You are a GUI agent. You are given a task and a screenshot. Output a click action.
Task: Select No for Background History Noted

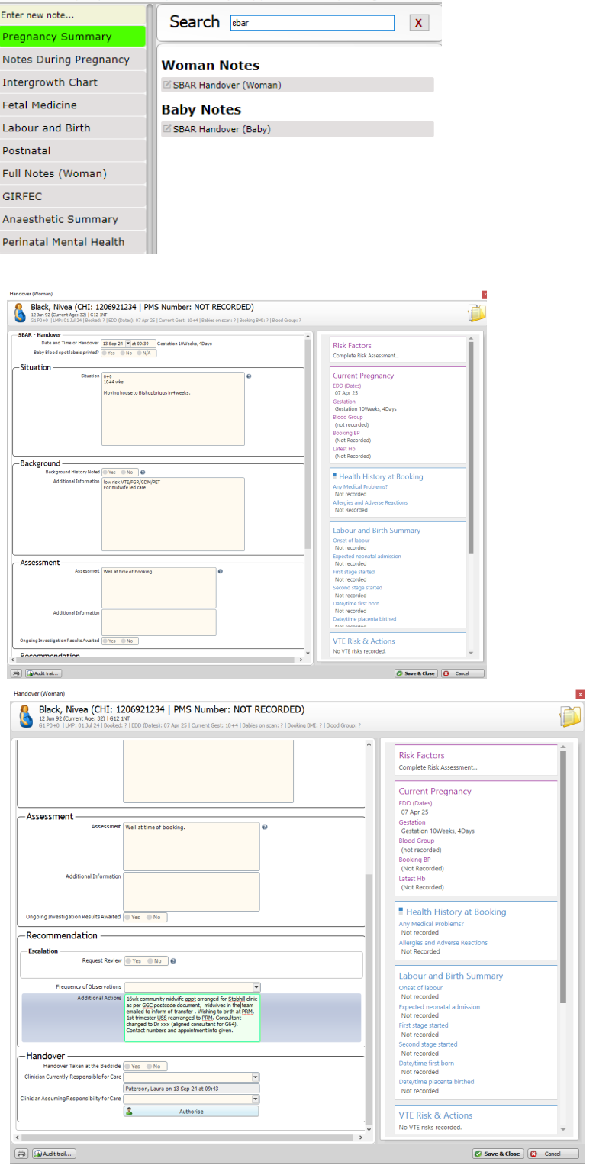pos(127,472)
